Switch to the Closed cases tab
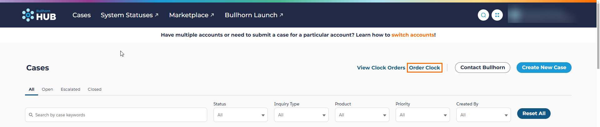The image size is (600, 127). click(x=95, y=89)
